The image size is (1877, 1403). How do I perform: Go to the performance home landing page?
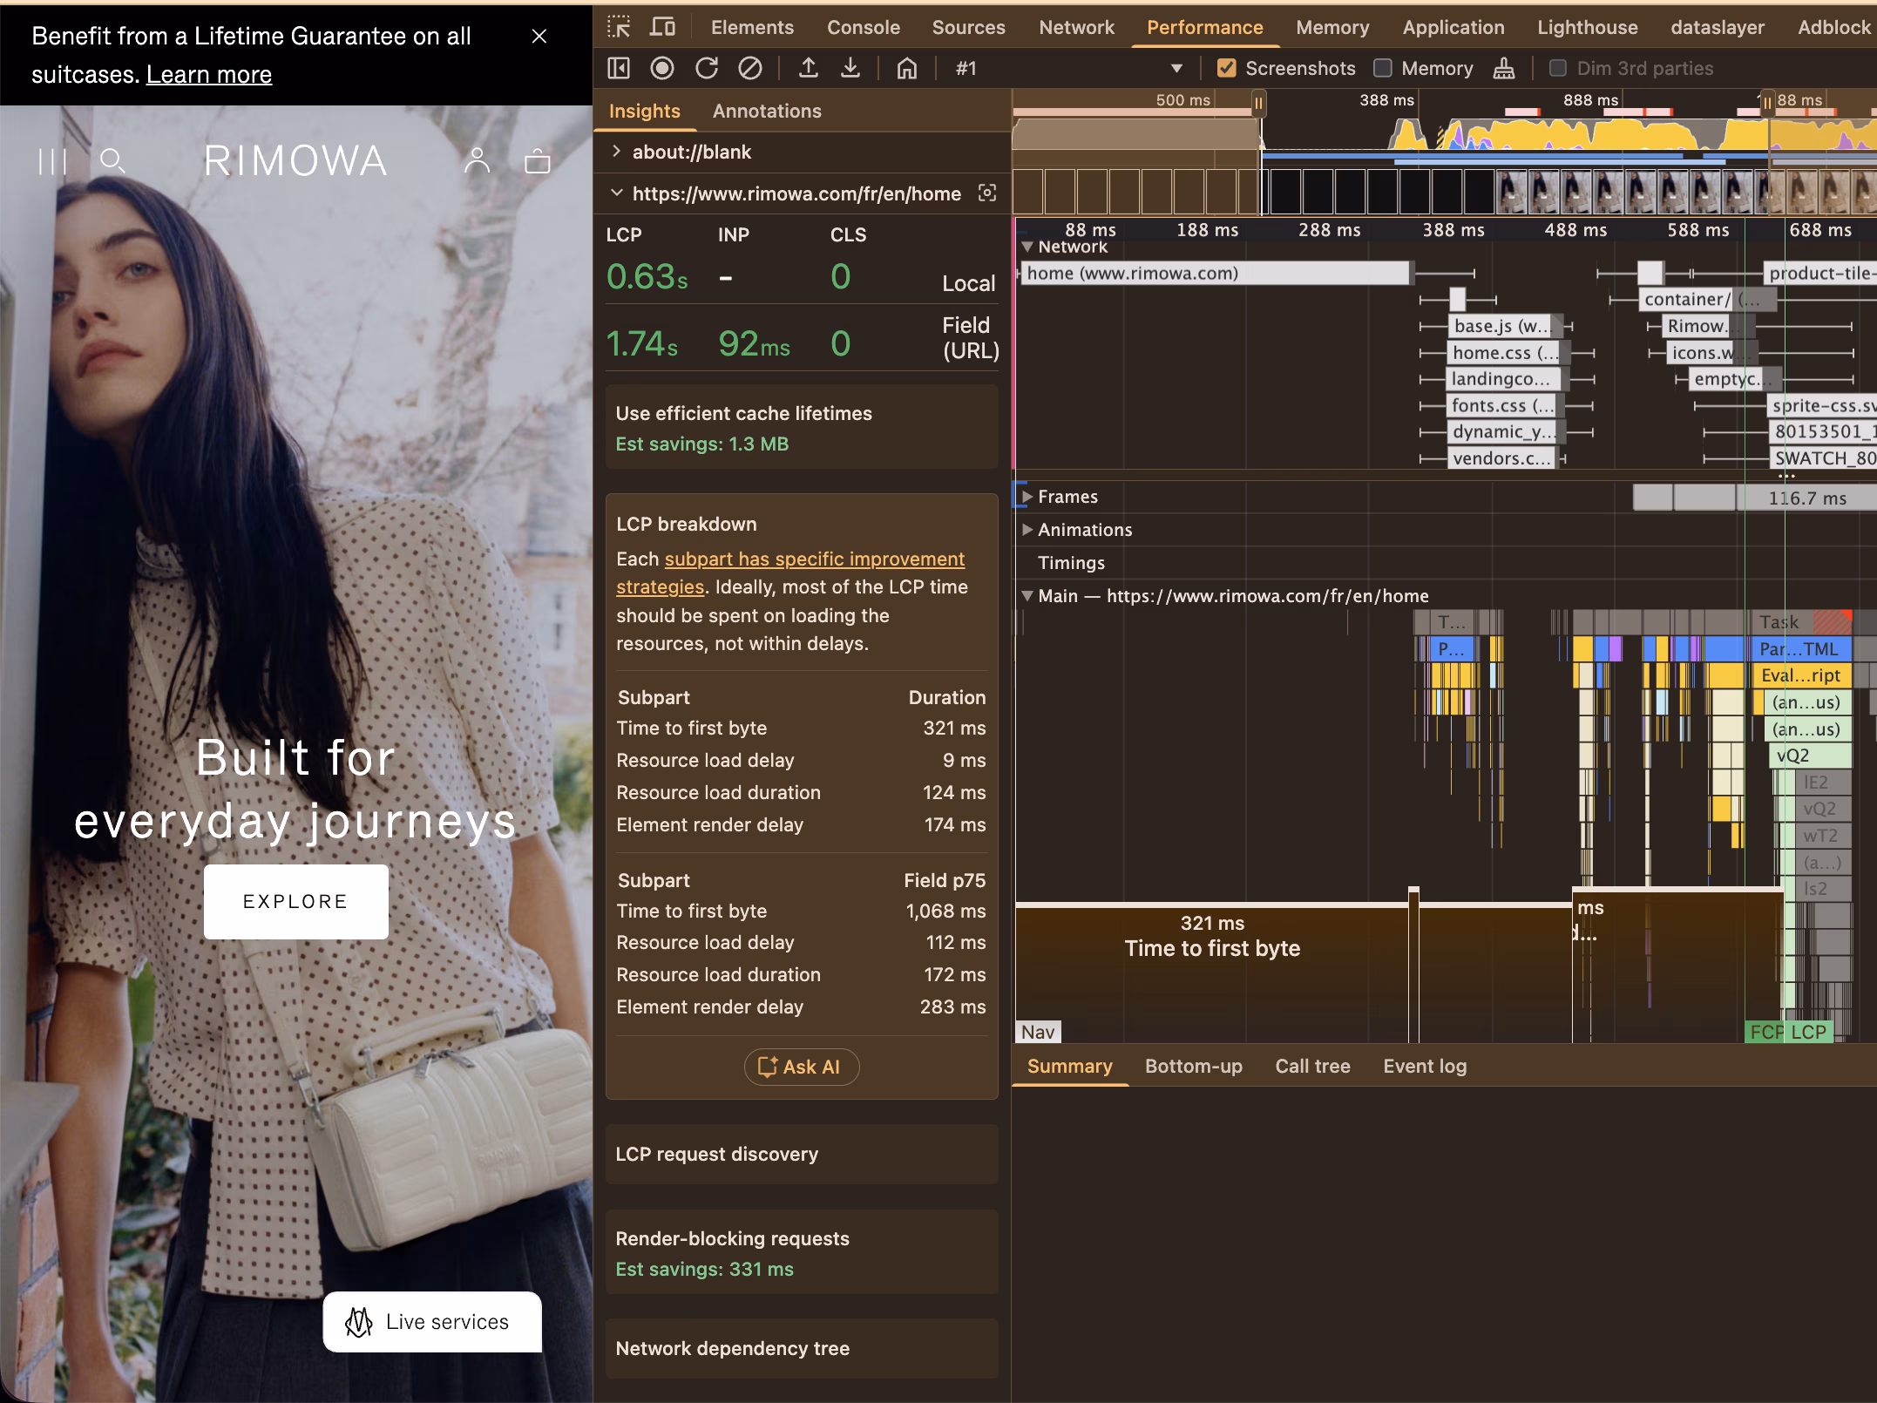pos(907,68)
